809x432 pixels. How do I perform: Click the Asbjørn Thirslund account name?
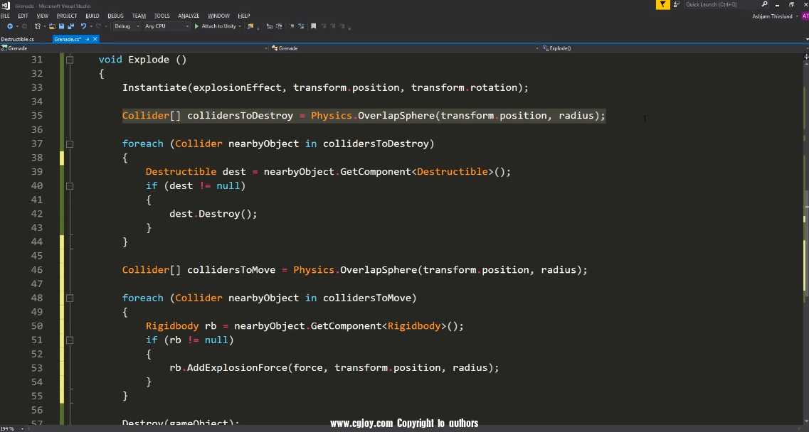[771, 16]
